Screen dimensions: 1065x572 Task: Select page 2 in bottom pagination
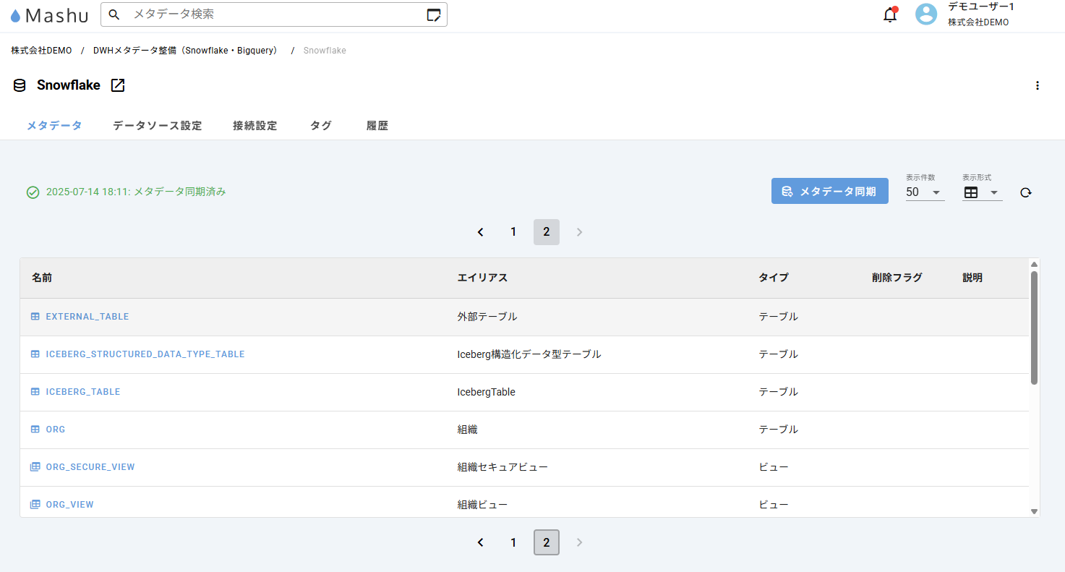[x=547, y=542]
